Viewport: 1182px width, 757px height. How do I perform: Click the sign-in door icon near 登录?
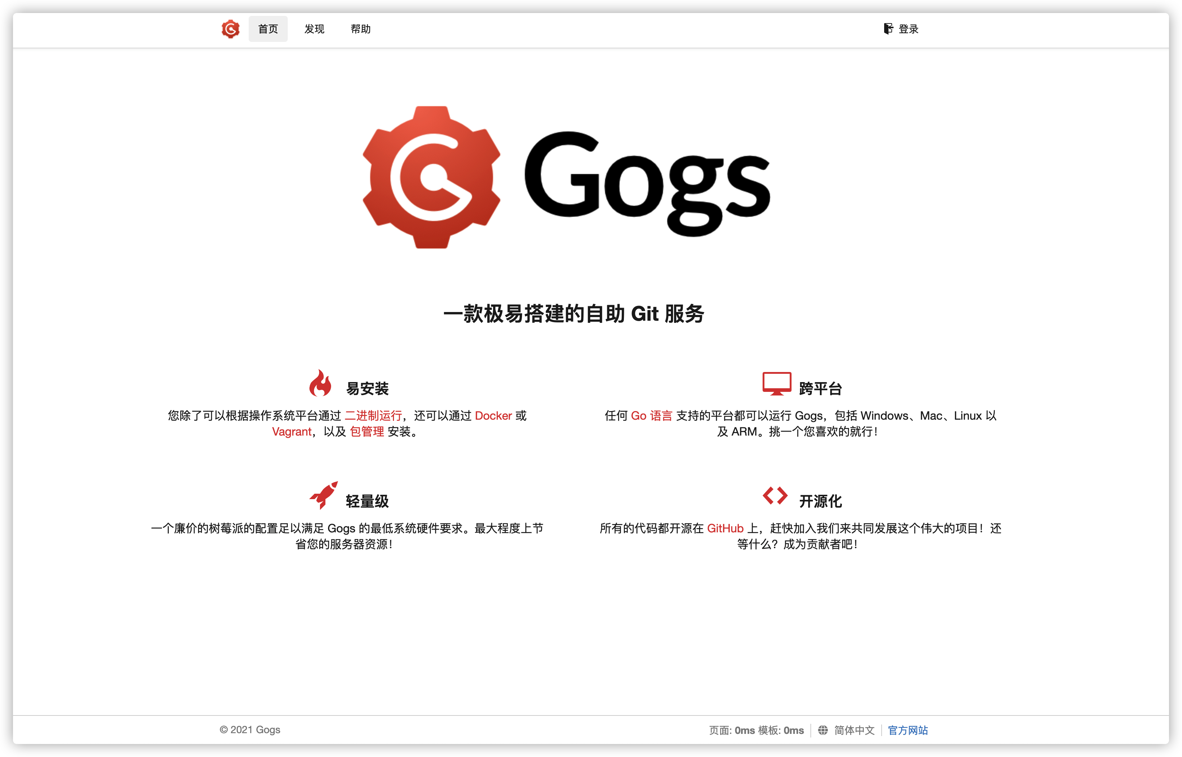coord(888,29)
